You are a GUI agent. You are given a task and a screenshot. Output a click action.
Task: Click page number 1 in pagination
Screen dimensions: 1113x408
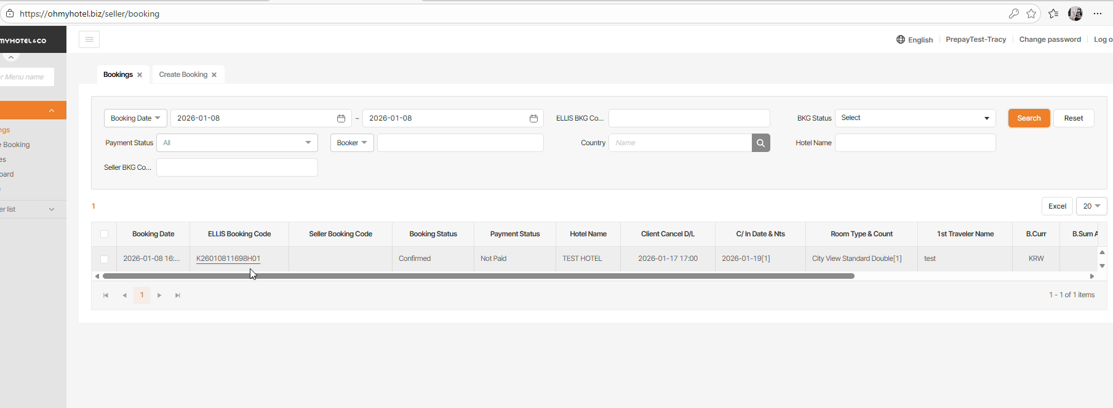(x=142, y=295)
